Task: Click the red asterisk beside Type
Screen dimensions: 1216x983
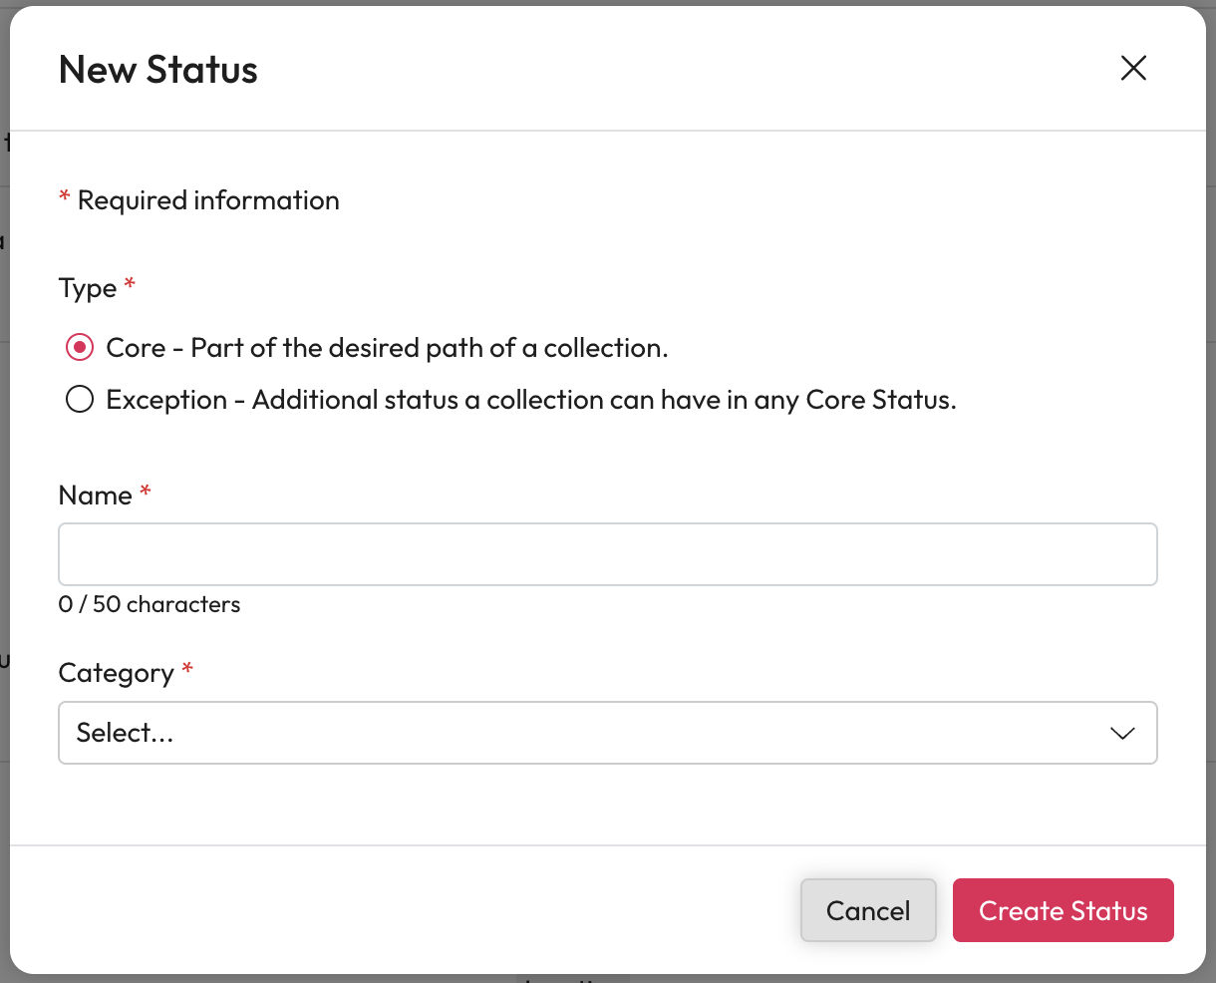Action: 130,285
